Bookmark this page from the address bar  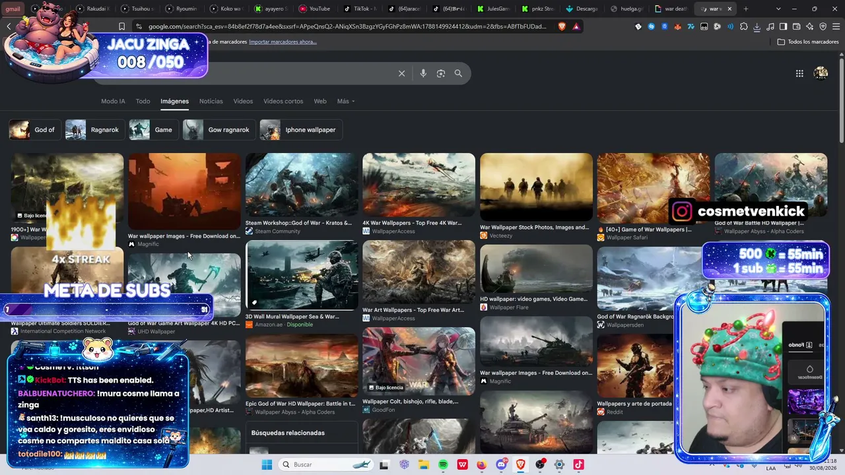pos(121,26)
